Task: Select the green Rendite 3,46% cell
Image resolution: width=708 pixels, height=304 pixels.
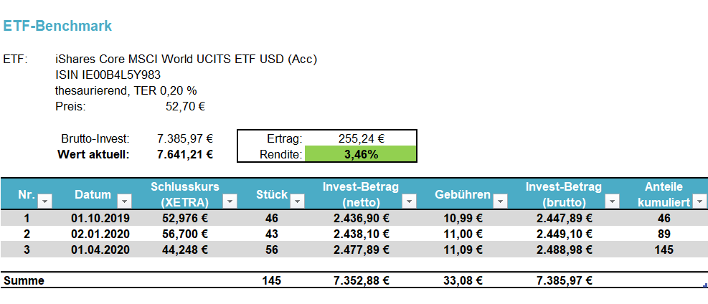Action: point(361,154)
